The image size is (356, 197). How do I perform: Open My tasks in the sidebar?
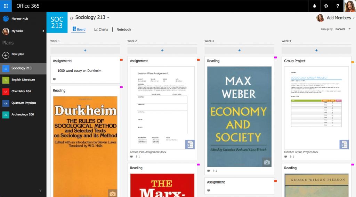point(17,31)
